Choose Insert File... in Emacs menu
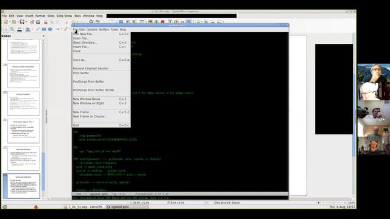 tap(101, 47)
